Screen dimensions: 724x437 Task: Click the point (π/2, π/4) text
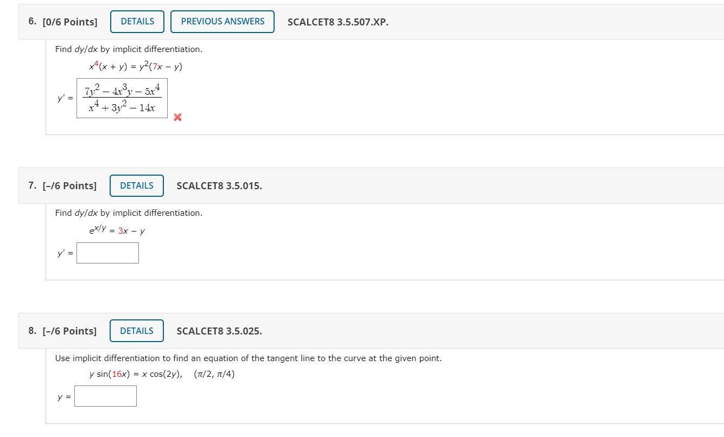[x=214, y=375]
